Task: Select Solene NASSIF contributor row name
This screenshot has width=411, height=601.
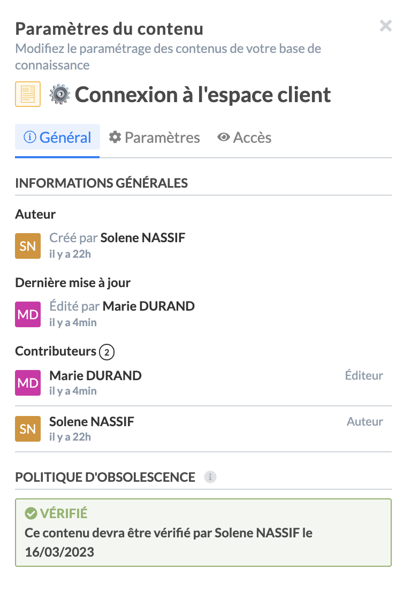Action: [92, 421]
